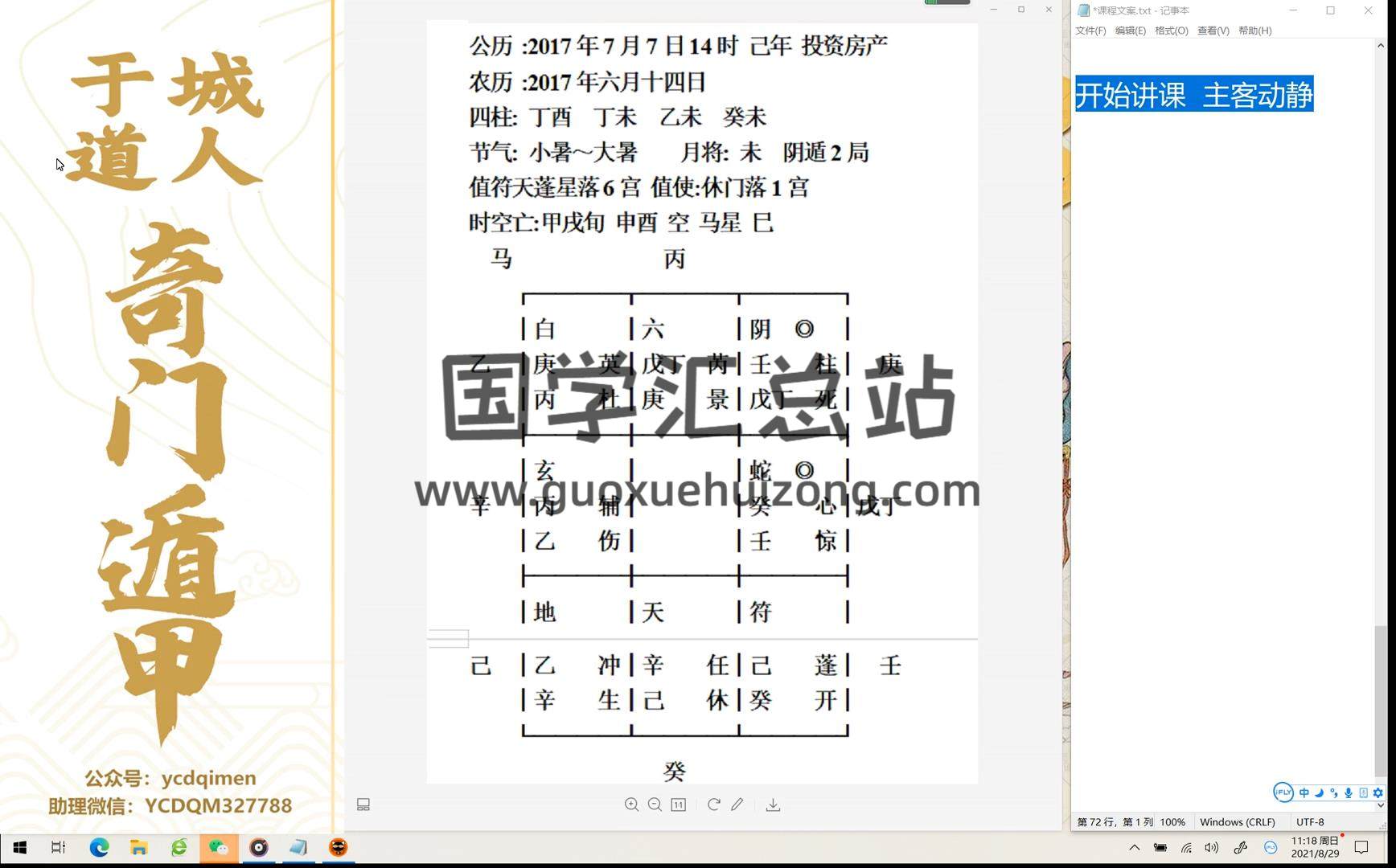Check the battery status tray icon
The image size is (1396, 868).
coord(1160,847)
